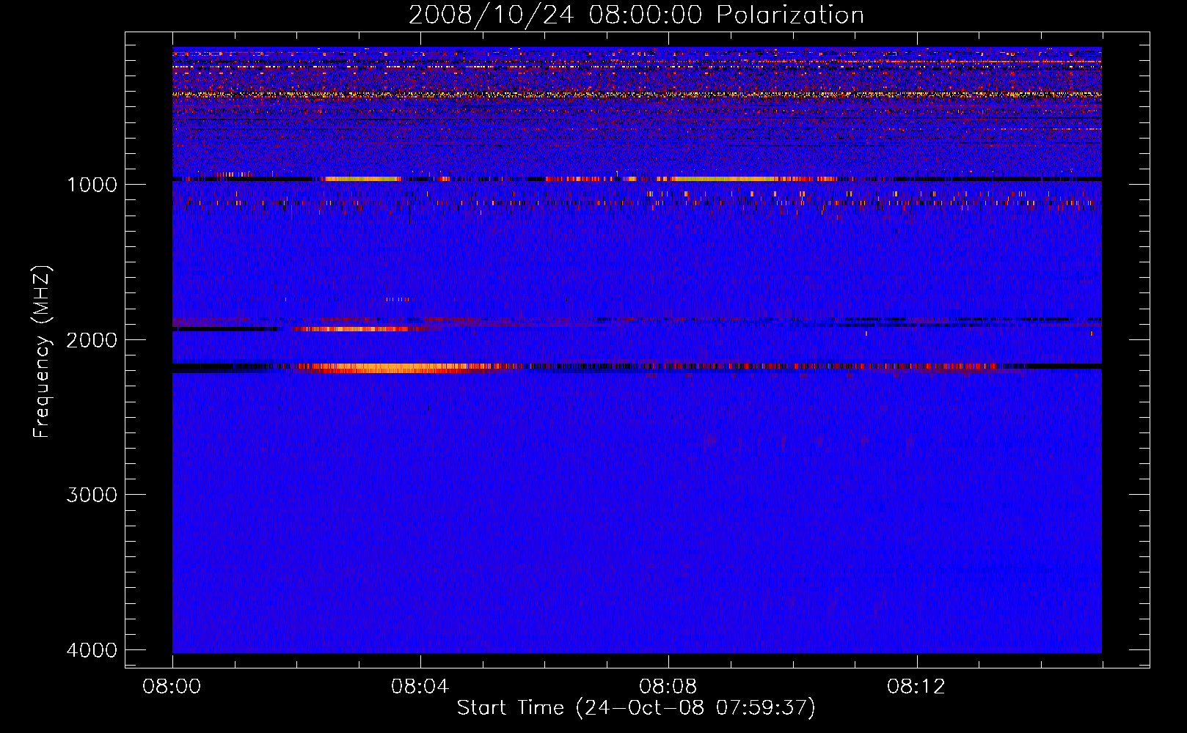
Task: Click the 'Start Time (24-Oct-08 07:59:37)' label
Action: (636, 708)
